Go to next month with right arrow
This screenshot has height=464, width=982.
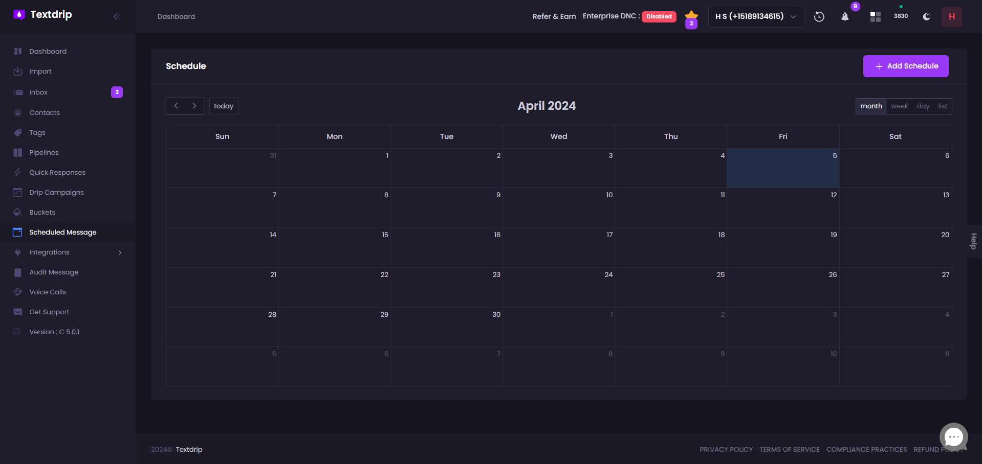pyautogui.click(x=194, y=106)
